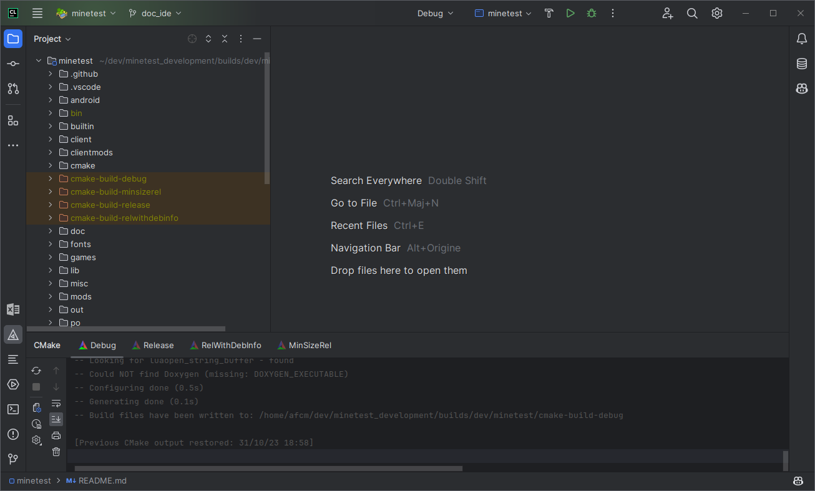The height and width of the screenshot is (491, 815).
Task: Open Search Everywhere magnifier icon
Action: point(692,12)
